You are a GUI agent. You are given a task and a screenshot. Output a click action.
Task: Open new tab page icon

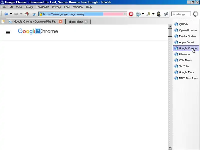[x=3, y=22]
